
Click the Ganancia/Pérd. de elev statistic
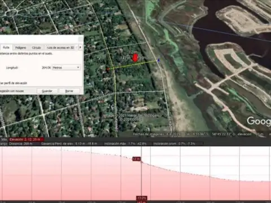[69, 144]
